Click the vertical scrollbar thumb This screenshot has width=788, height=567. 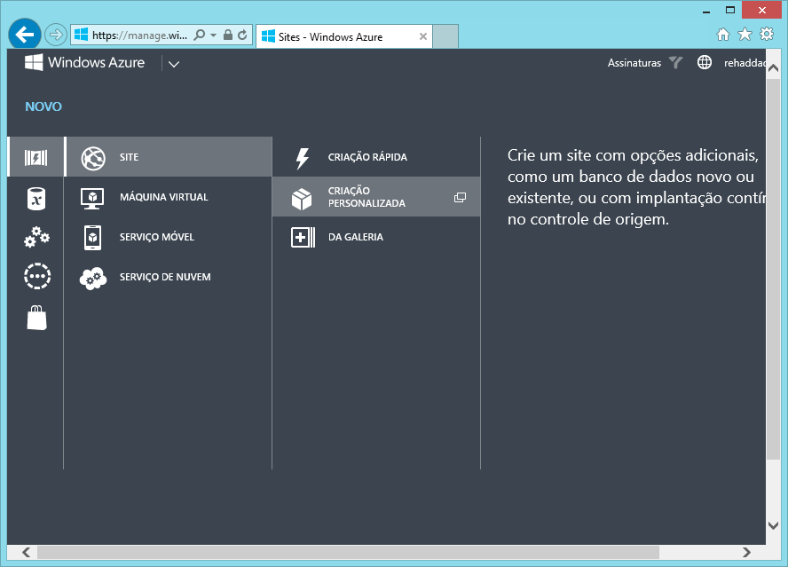tap(774, 270)
